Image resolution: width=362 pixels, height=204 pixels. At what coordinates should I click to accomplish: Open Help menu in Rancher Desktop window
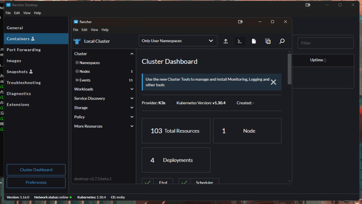pos(38,13)
